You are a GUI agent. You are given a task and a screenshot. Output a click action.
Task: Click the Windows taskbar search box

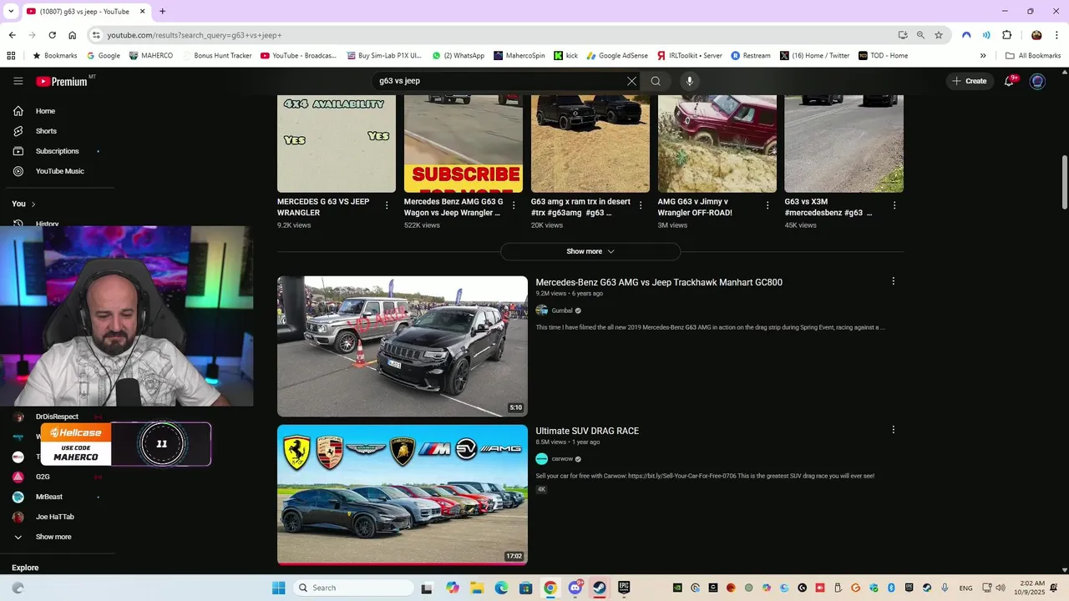point(353,588)
